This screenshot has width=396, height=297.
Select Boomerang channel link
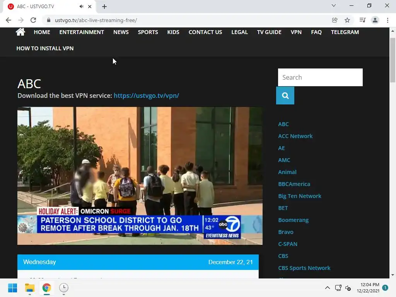[293, 220]
